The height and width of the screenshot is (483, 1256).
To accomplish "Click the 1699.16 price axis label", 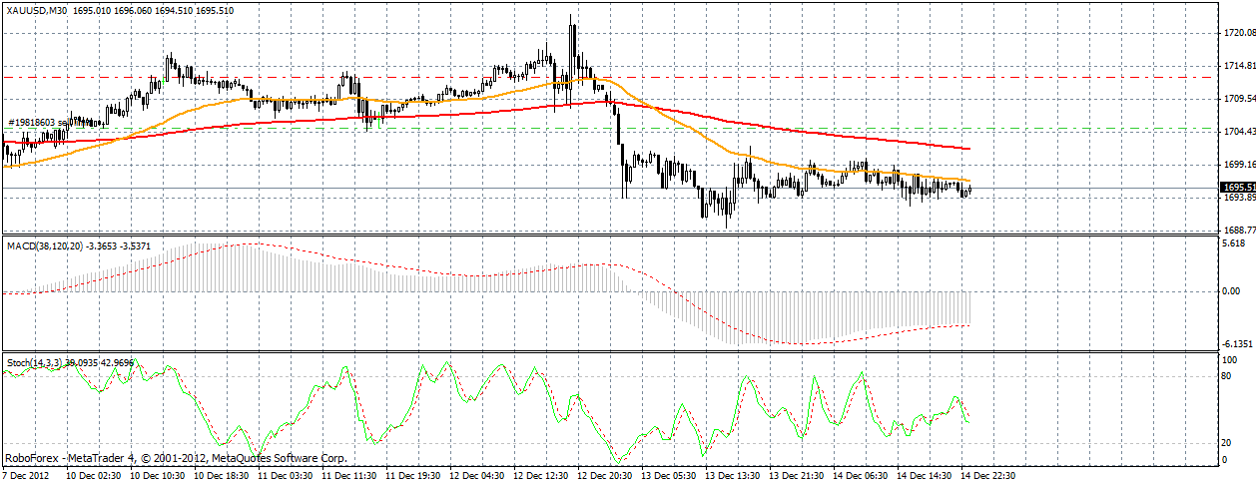I will [x=1238, y=165].
